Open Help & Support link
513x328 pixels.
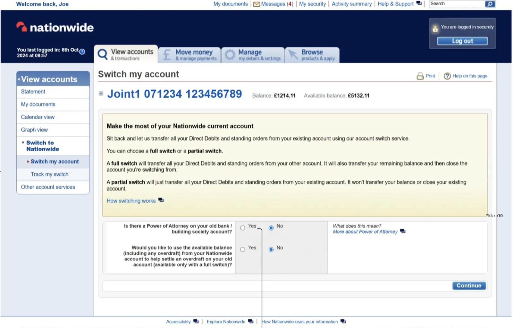coord(396,4)
